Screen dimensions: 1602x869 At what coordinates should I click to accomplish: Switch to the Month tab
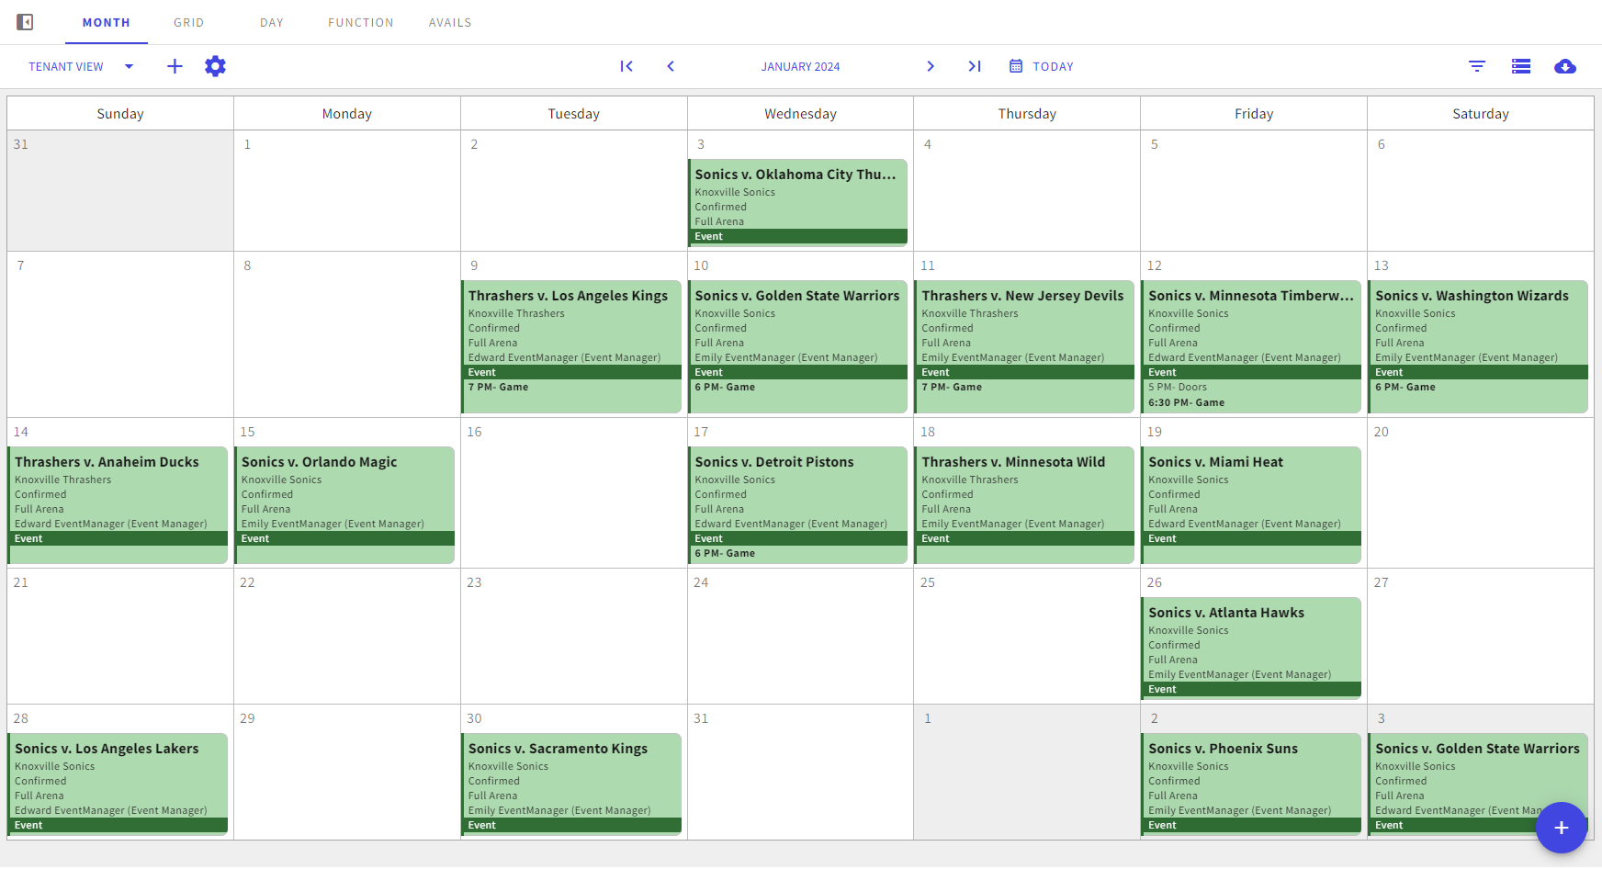tap(107, 22)
